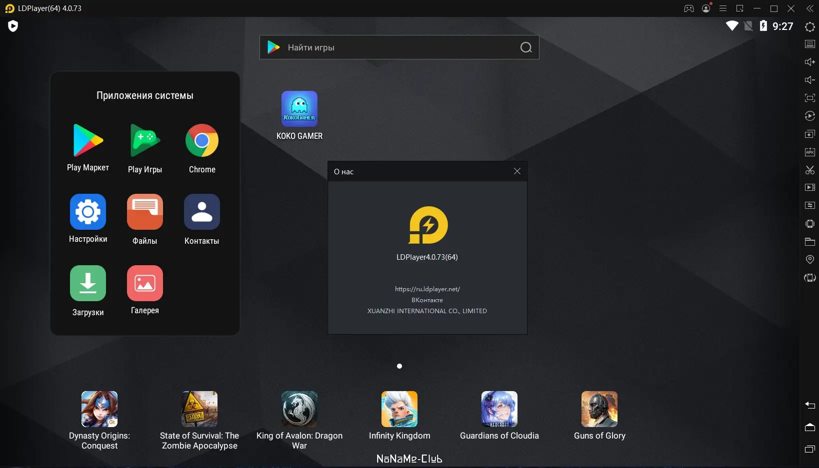Raise volume with the speaker plus icon
This screenshot has width=819, height=468.
810,62
